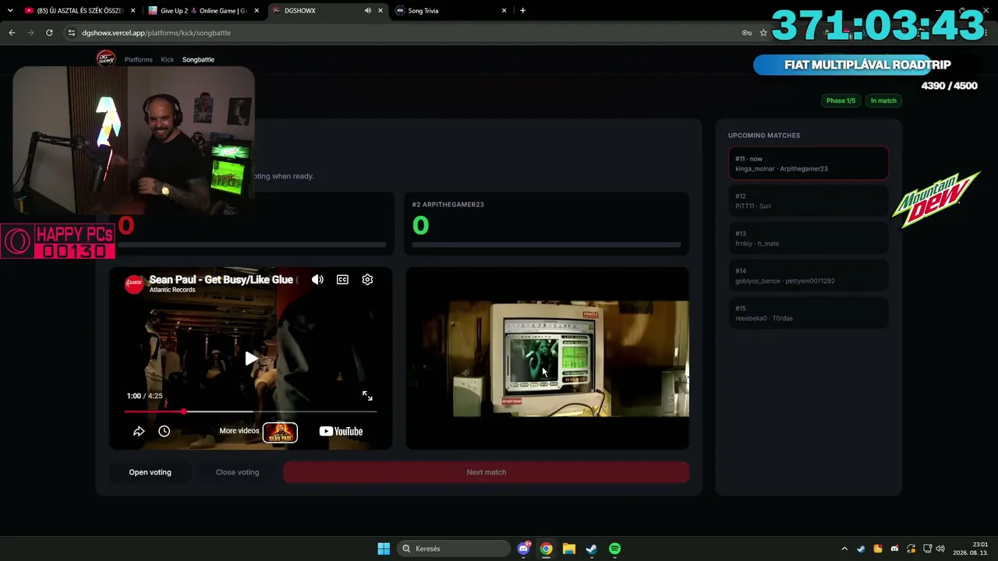Switch to the YouTube ÚJ ASZTAL browser tab
The width and height of the screenshot is (998, 561).
[x=78, y=11]
